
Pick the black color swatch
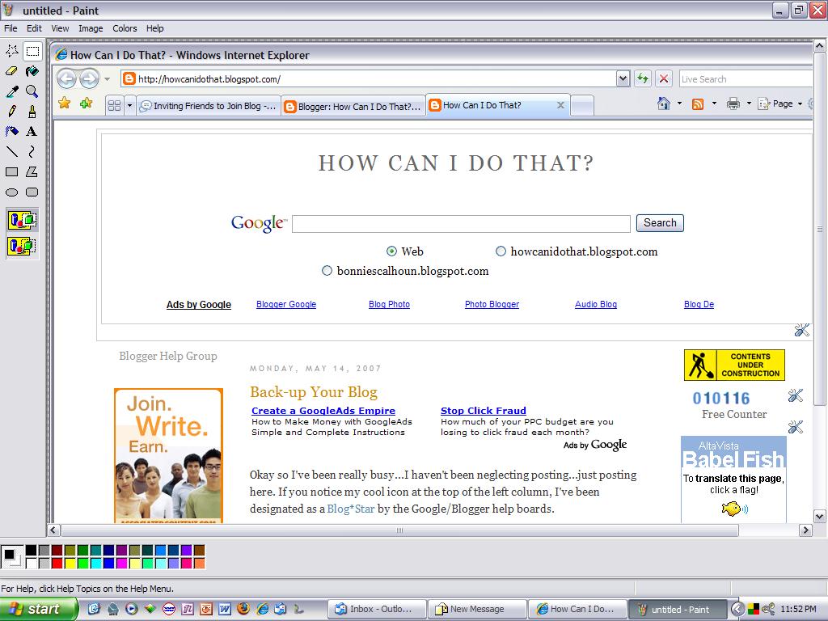pos(32,550)
